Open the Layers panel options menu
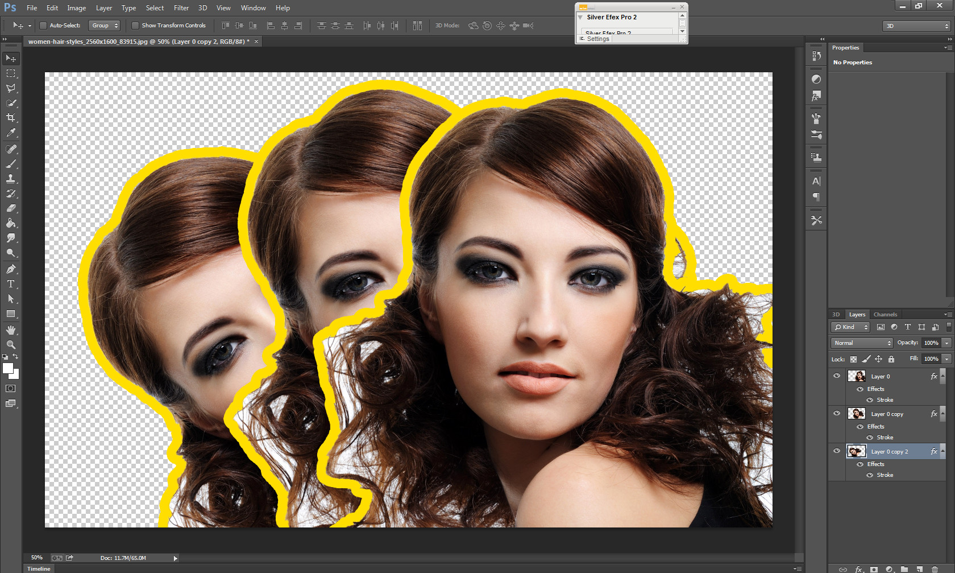Image resolution: width=955 pixels, height=573 pixels. (948, 315)
